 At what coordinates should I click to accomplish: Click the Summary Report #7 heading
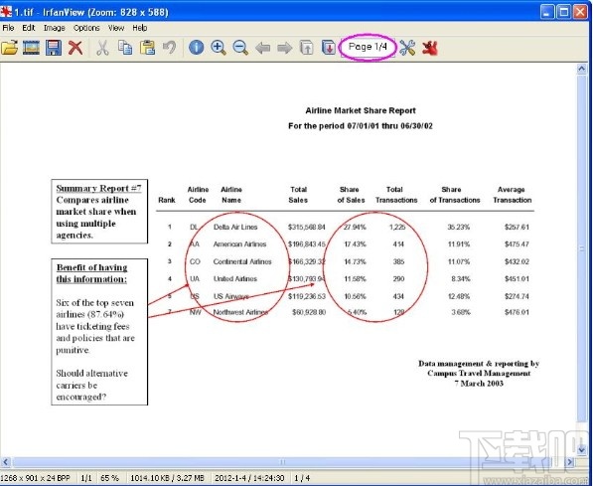click(98, 188)
